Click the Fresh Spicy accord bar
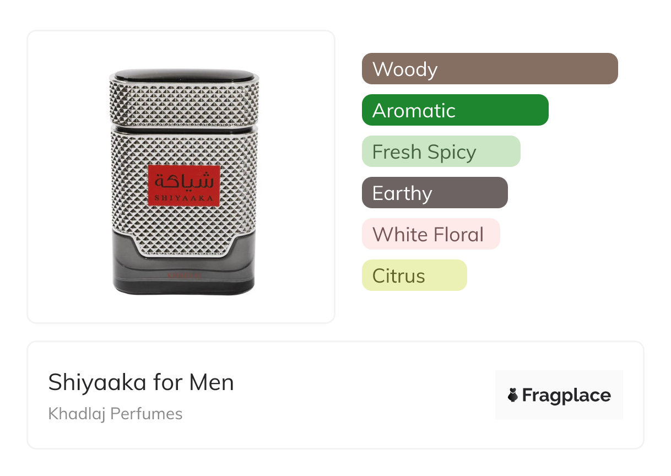The width and height of the screenshot is (671, 476). (441, 152)
